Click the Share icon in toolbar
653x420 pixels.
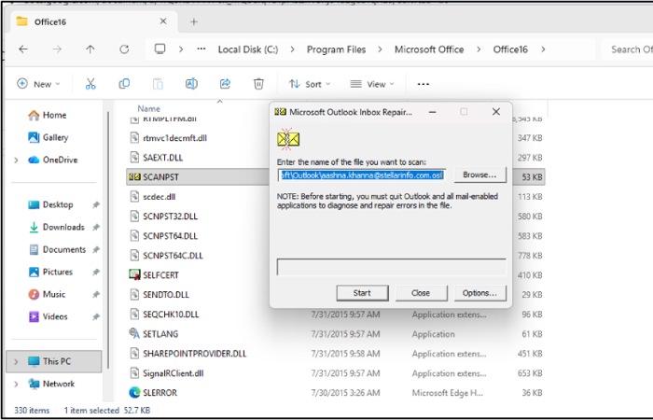(x=225, y=84)
